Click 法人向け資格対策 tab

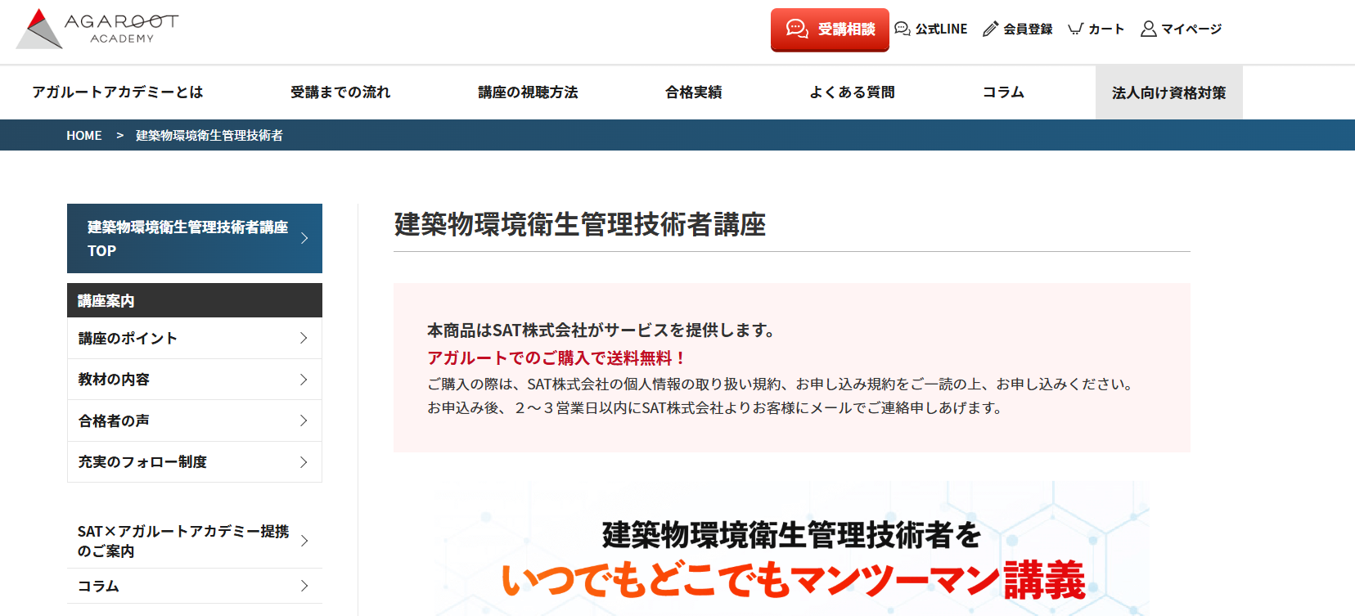1168,93
